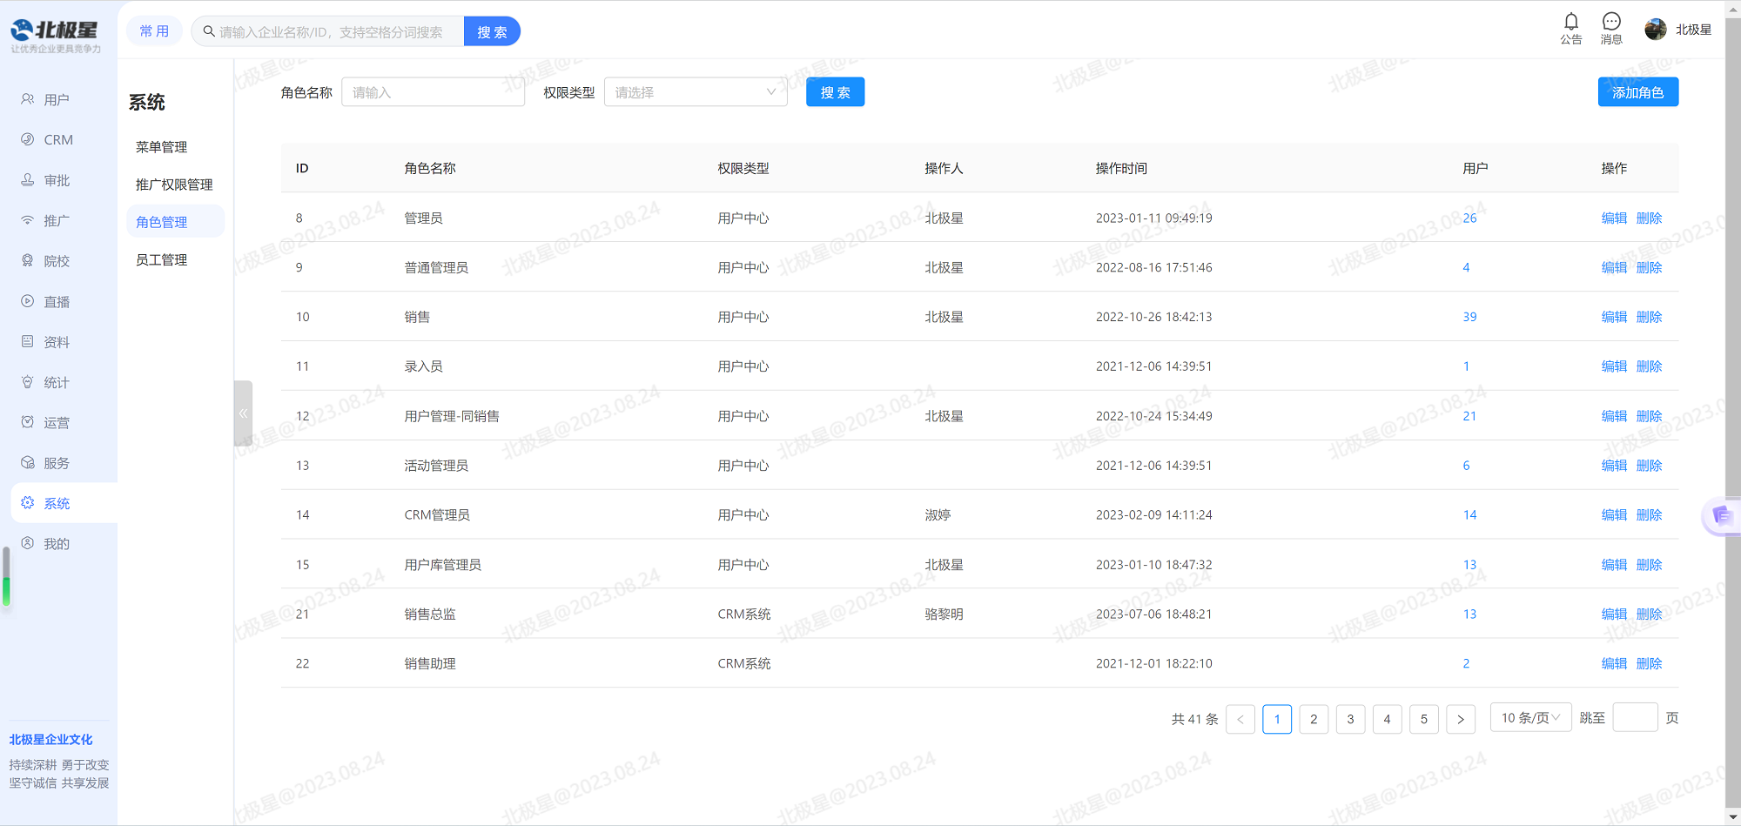Click the 添加角色 button
The image size is (1741, 826).
(1637, 92)
